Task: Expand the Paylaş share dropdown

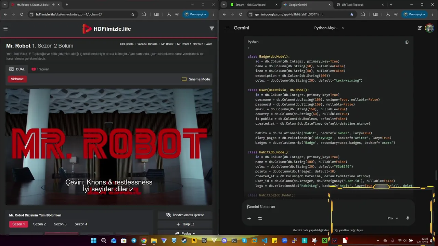Action: coord(185,233)
